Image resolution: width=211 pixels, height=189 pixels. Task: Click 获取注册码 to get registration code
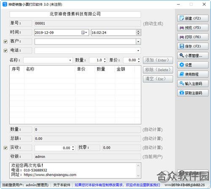pyautogui.click(x=193, y=93)
